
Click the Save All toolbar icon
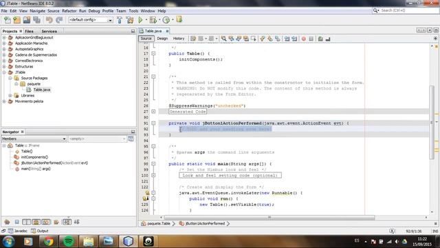coord(36,20)
